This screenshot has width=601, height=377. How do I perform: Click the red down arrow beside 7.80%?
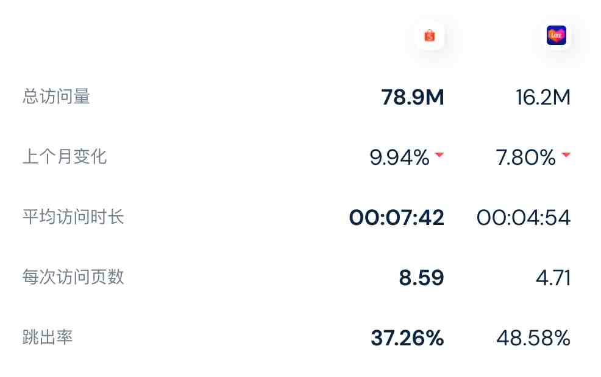566,154
